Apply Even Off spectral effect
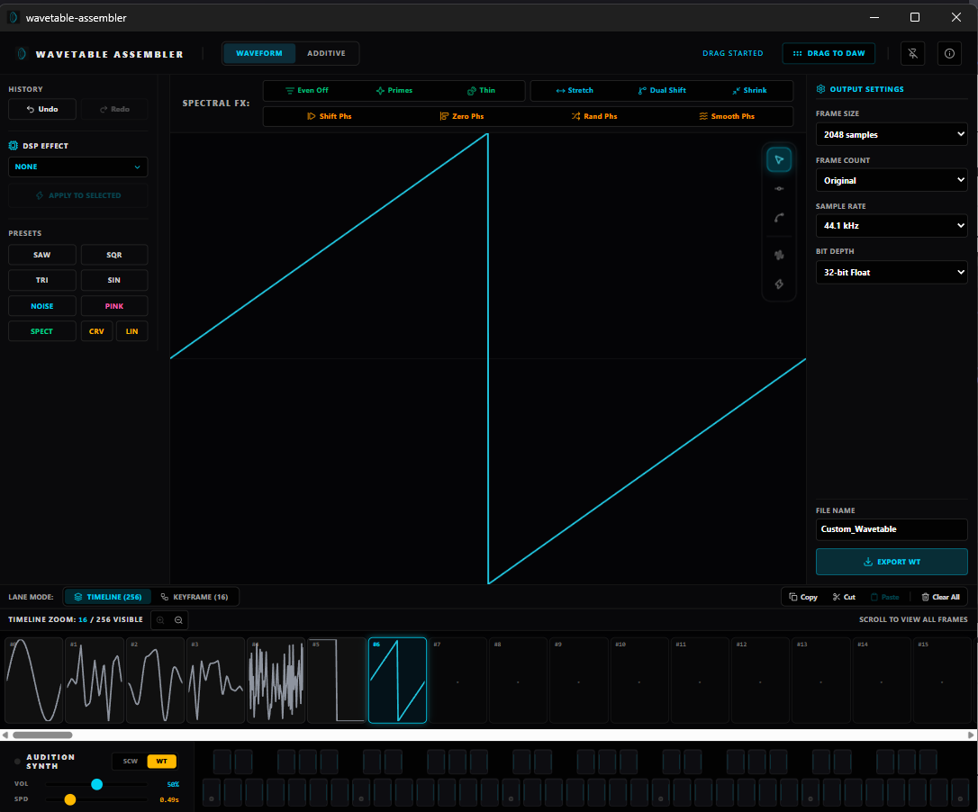The height and width of the screenshot is (812, 978). [x=307, y=90]
